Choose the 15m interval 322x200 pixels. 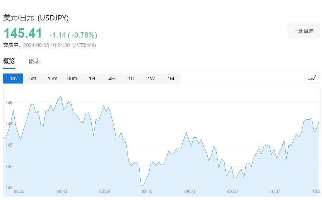[x=53, y=78]
